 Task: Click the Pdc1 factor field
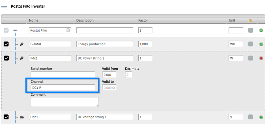[145, 58]
